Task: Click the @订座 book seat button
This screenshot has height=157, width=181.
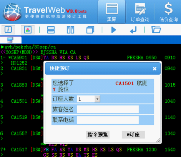Action: pos(133,135)
